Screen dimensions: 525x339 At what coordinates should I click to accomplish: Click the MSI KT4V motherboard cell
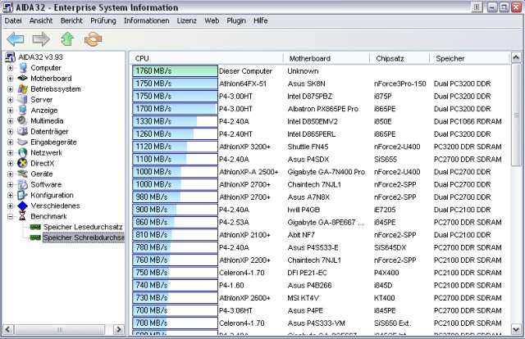click(x=303, y=298)
